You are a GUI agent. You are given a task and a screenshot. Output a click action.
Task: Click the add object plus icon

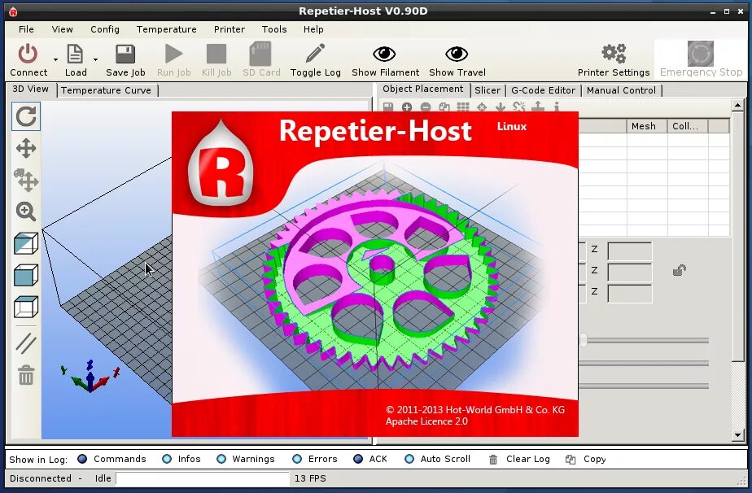pos(407,107)
